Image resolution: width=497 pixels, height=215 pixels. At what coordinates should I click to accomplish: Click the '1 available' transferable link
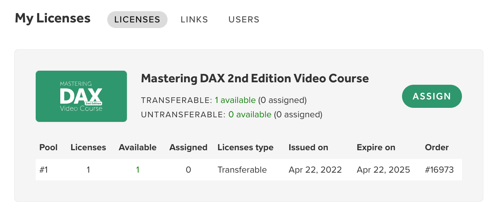coord(235,100)
